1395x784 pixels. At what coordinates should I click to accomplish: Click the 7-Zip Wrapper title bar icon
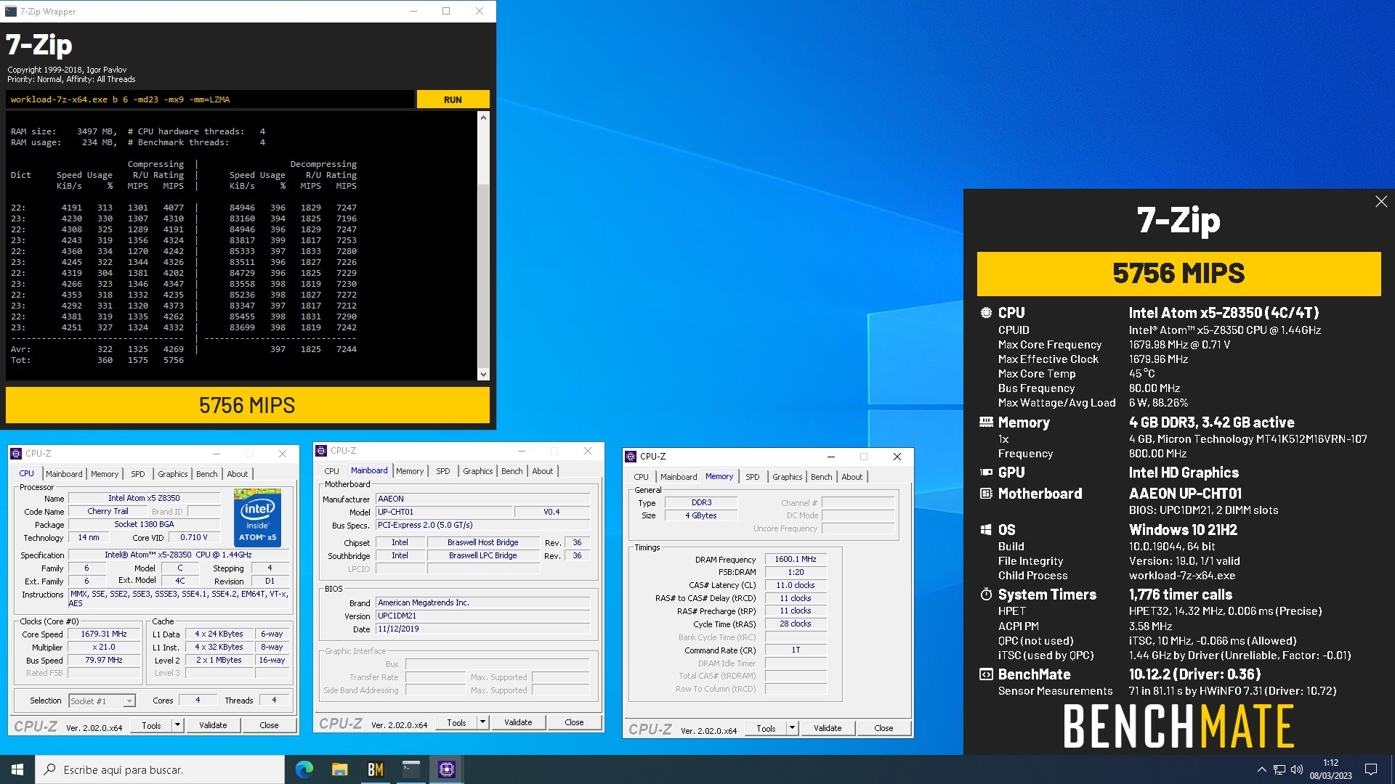click(x=11, y=12)
